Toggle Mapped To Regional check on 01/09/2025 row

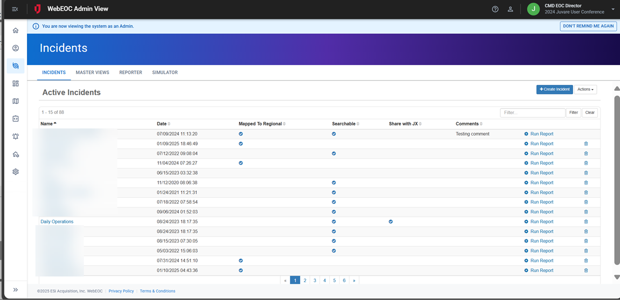tap(240, 144)
